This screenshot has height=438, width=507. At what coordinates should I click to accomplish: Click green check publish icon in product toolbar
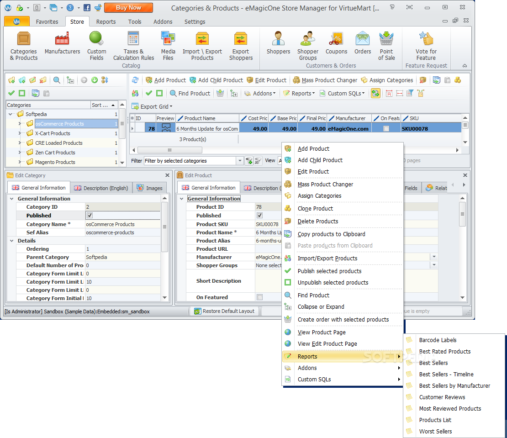[x=149, y=93]
